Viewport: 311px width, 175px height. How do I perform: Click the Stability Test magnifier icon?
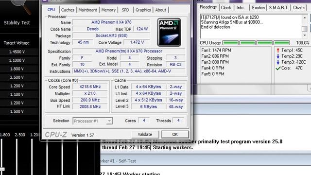(x=22, y=6)
